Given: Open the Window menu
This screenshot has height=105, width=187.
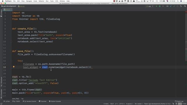Looking at the screenshot, I should click(62, 1).
